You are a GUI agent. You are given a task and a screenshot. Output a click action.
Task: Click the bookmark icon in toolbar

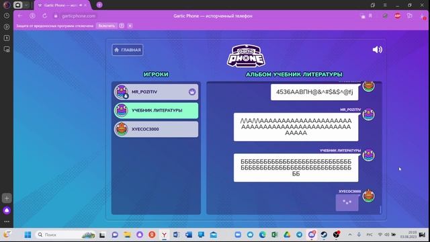pos(370,16)
